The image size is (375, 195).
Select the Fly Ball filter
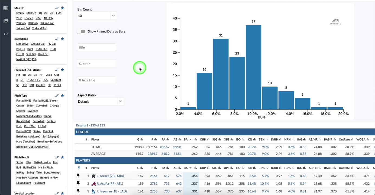pos(52,44)
